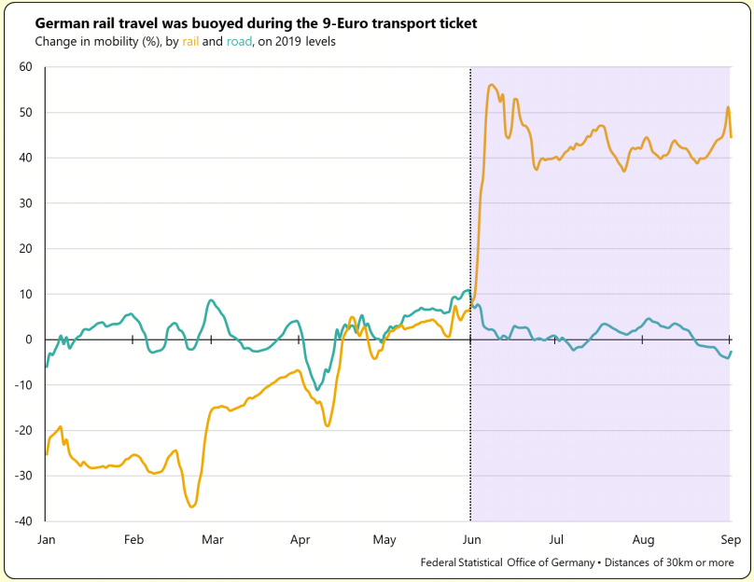Viewport: 754px width, 582px height.
Task: Click the Aug x-axis label
Action: [643, 539]
